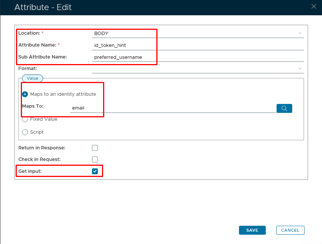The height and width of the screenshot is (244, 322).
Task: Click the Value tab label
Action: pyautogui.click(x=32, y=78)
